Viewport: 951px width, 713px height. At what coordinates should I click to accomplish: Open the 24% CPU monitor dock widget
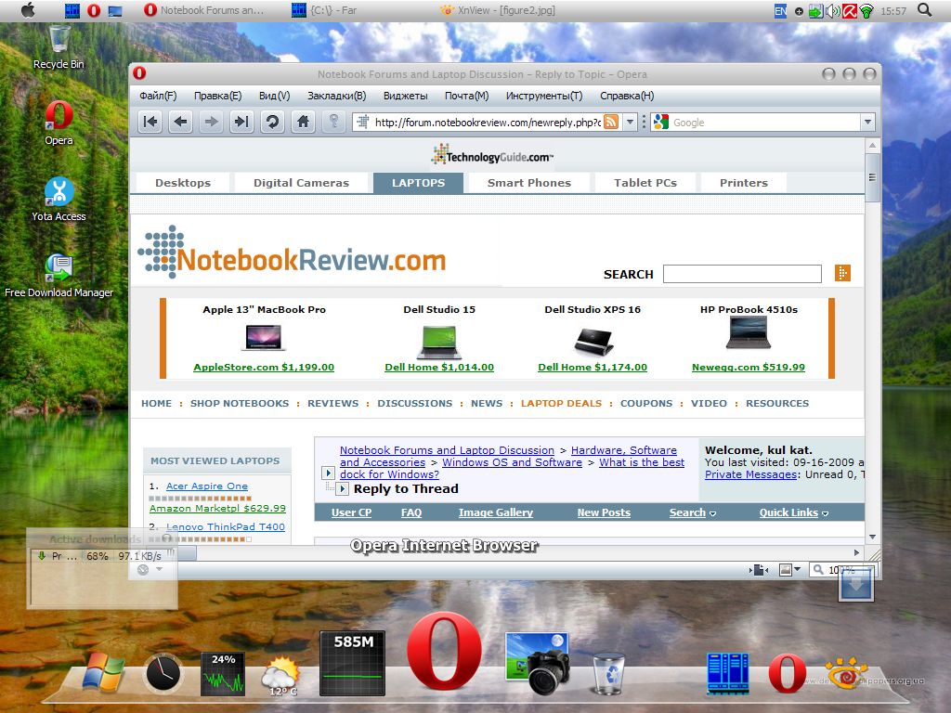click(x=223, y=674)
